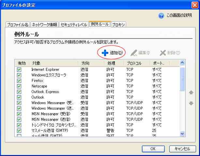The image size is (200, 156).
Task: Open the ネットワーク情報 tab
Action: pos(44,24)
